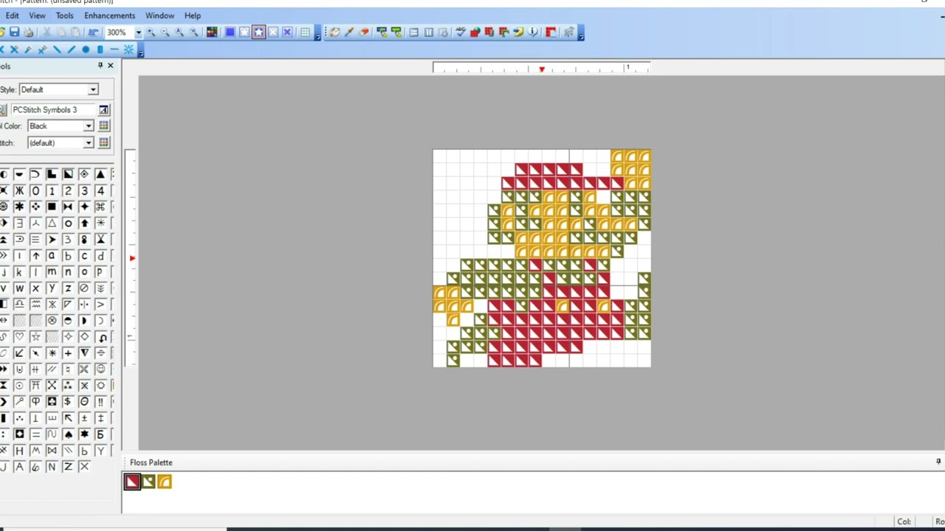Toggle white star on blue view mode
This screenshot has height=531, width=945.
tap(244, 32)
